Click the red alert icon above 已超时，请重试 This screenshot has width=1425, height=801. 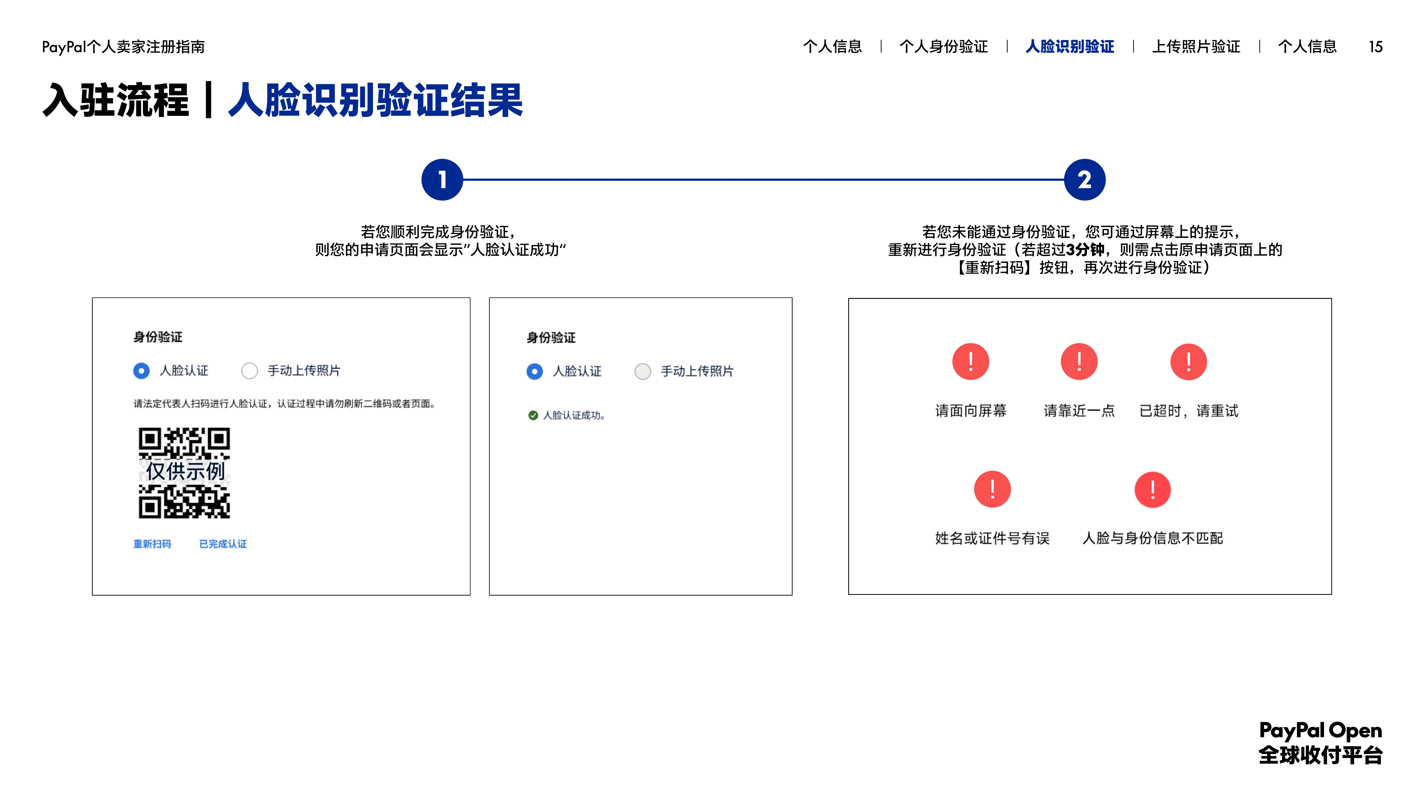tap(1188, 362)
